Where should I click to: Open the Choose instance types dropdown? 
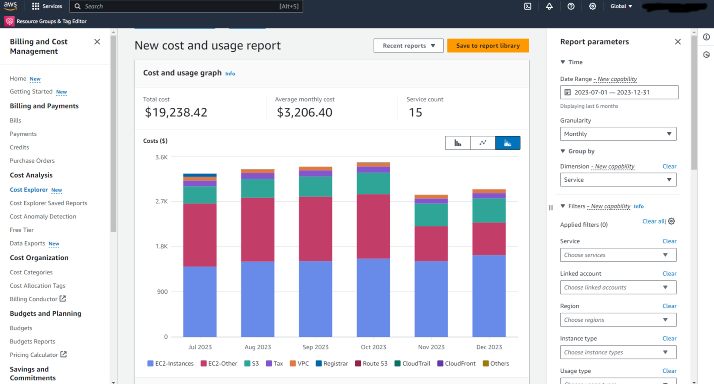click(618, 352)
